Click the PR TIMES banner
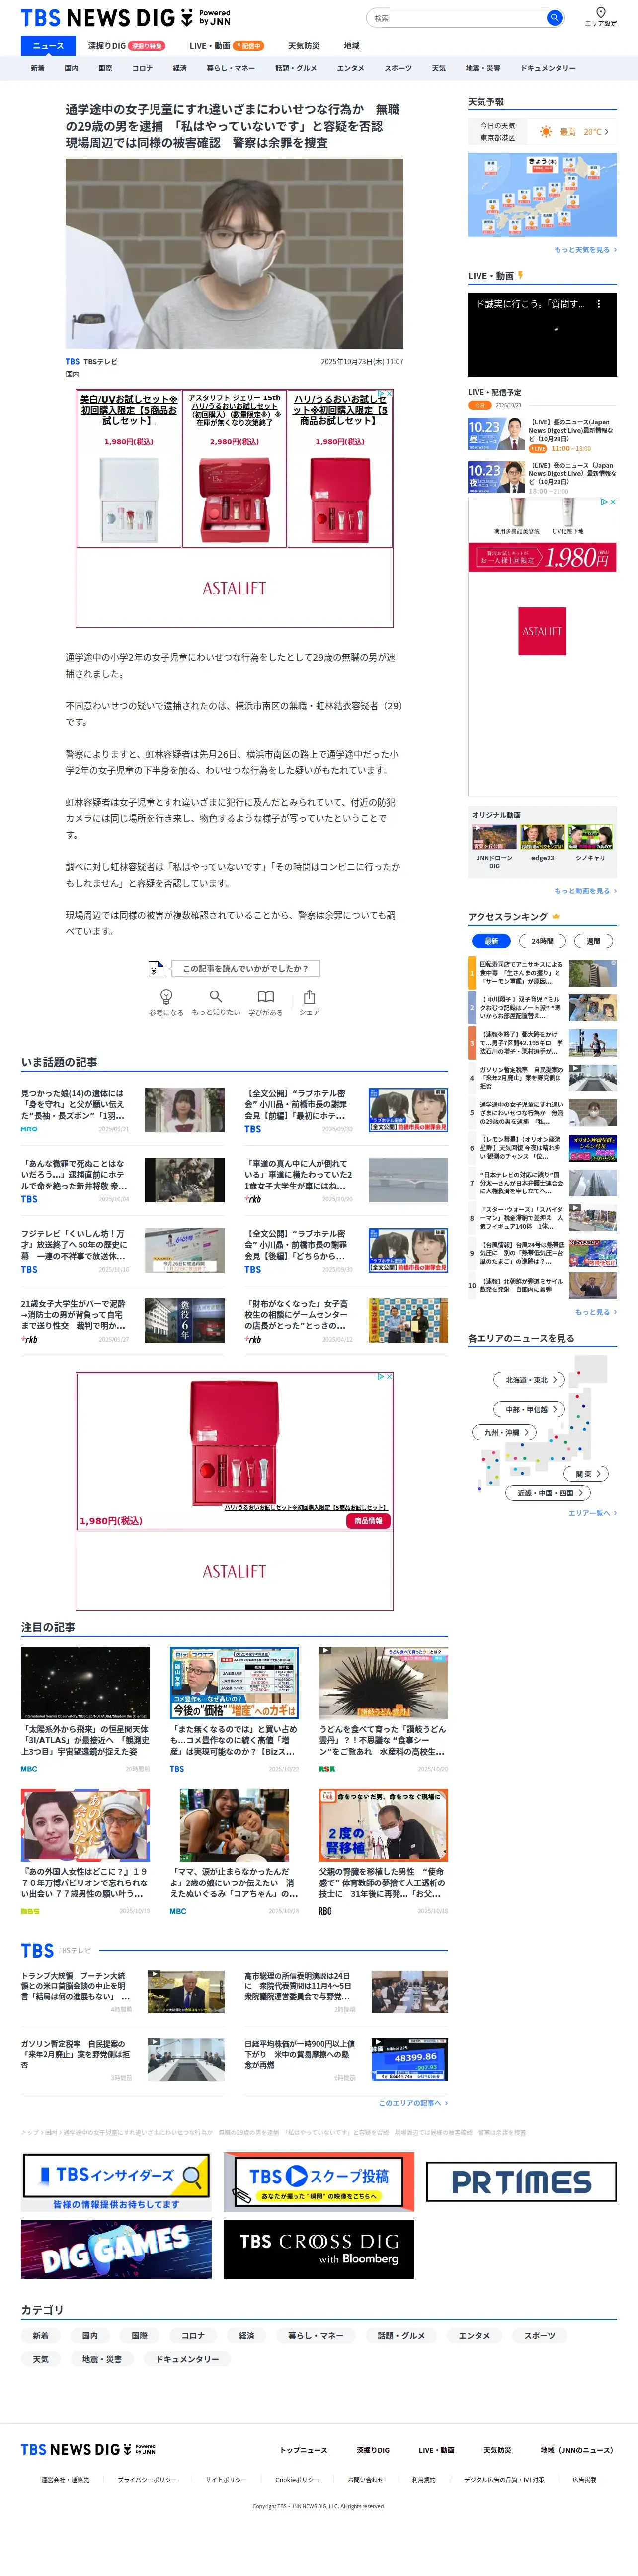The width and height of the screenshot is (638, 2576). coord(521,2181)
